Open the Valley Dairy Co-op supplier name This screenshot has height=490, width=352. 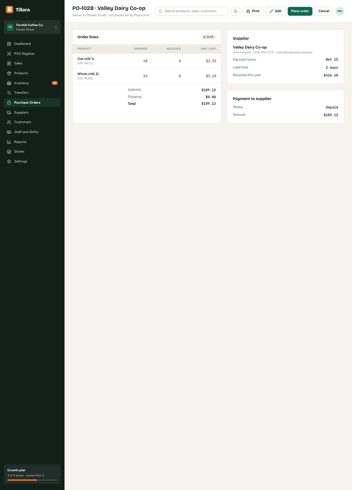(x=250, y=47)
